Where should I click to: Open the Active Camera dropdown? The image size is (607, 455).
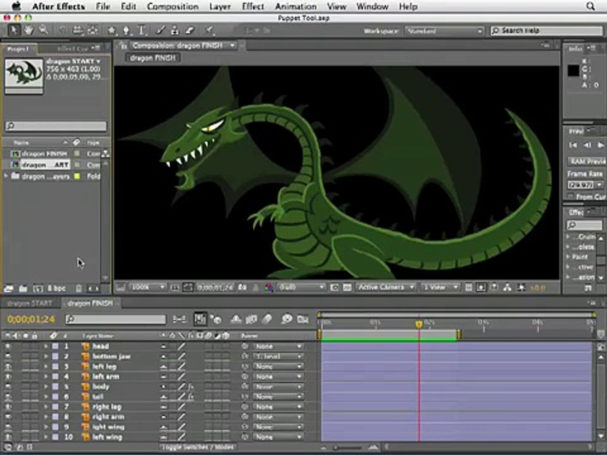tap(386, 287)
